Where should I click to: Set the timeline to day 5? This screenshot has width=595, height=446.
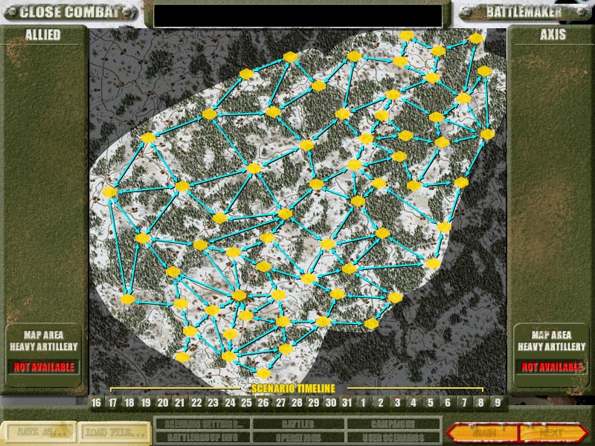(431, 403)
